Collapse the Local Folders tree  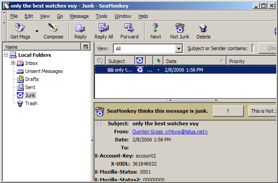(x=6, y=55)
